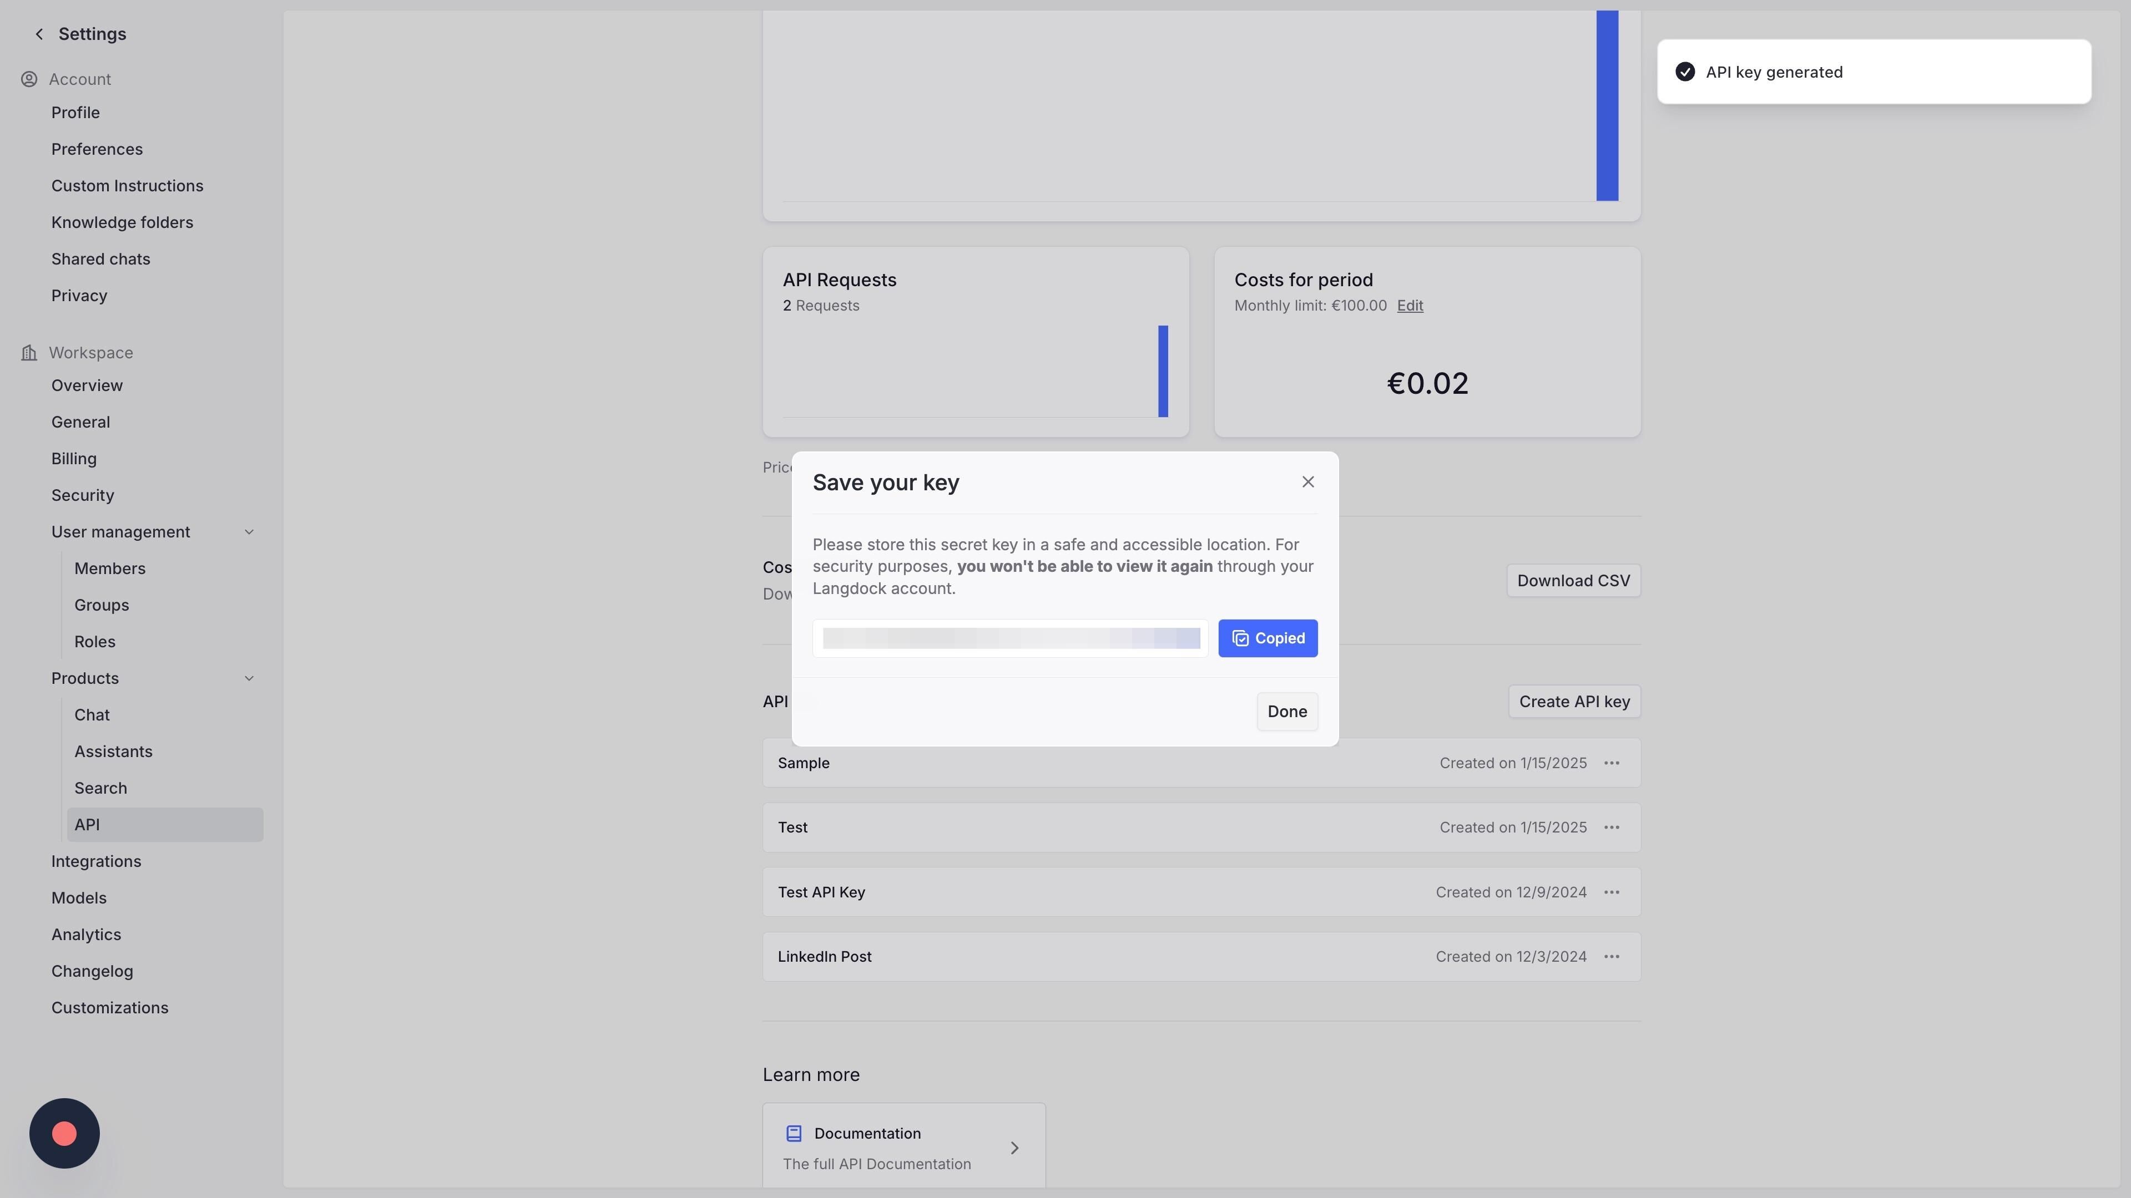Open the three-dot menu for Test key
Viewport: 2131px width, 1198px height.
point(1610,828)
